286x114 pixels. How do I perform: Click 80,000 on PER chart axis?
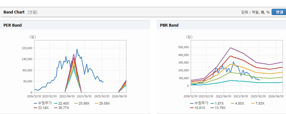click(x=28, y=81)
